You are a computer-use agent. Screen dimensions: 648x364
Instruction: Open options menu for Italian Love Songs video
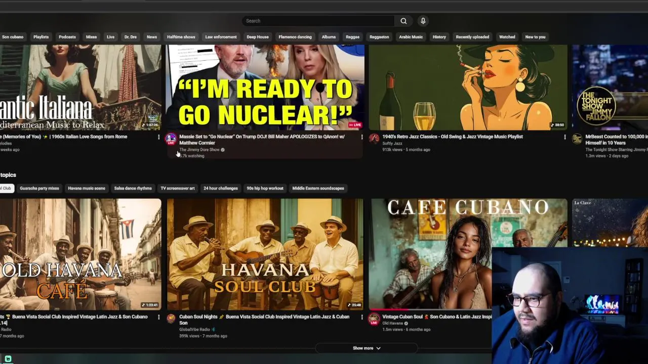click(x=158, y=137)
